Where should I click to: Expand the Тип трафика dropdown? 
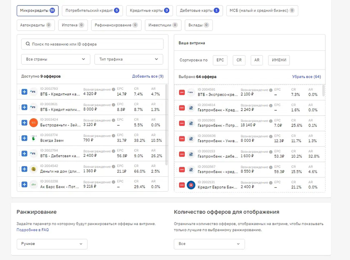(129, 59)
